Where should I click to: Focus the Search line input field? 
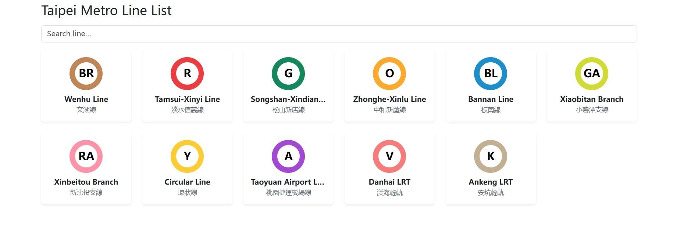point(339,34)
